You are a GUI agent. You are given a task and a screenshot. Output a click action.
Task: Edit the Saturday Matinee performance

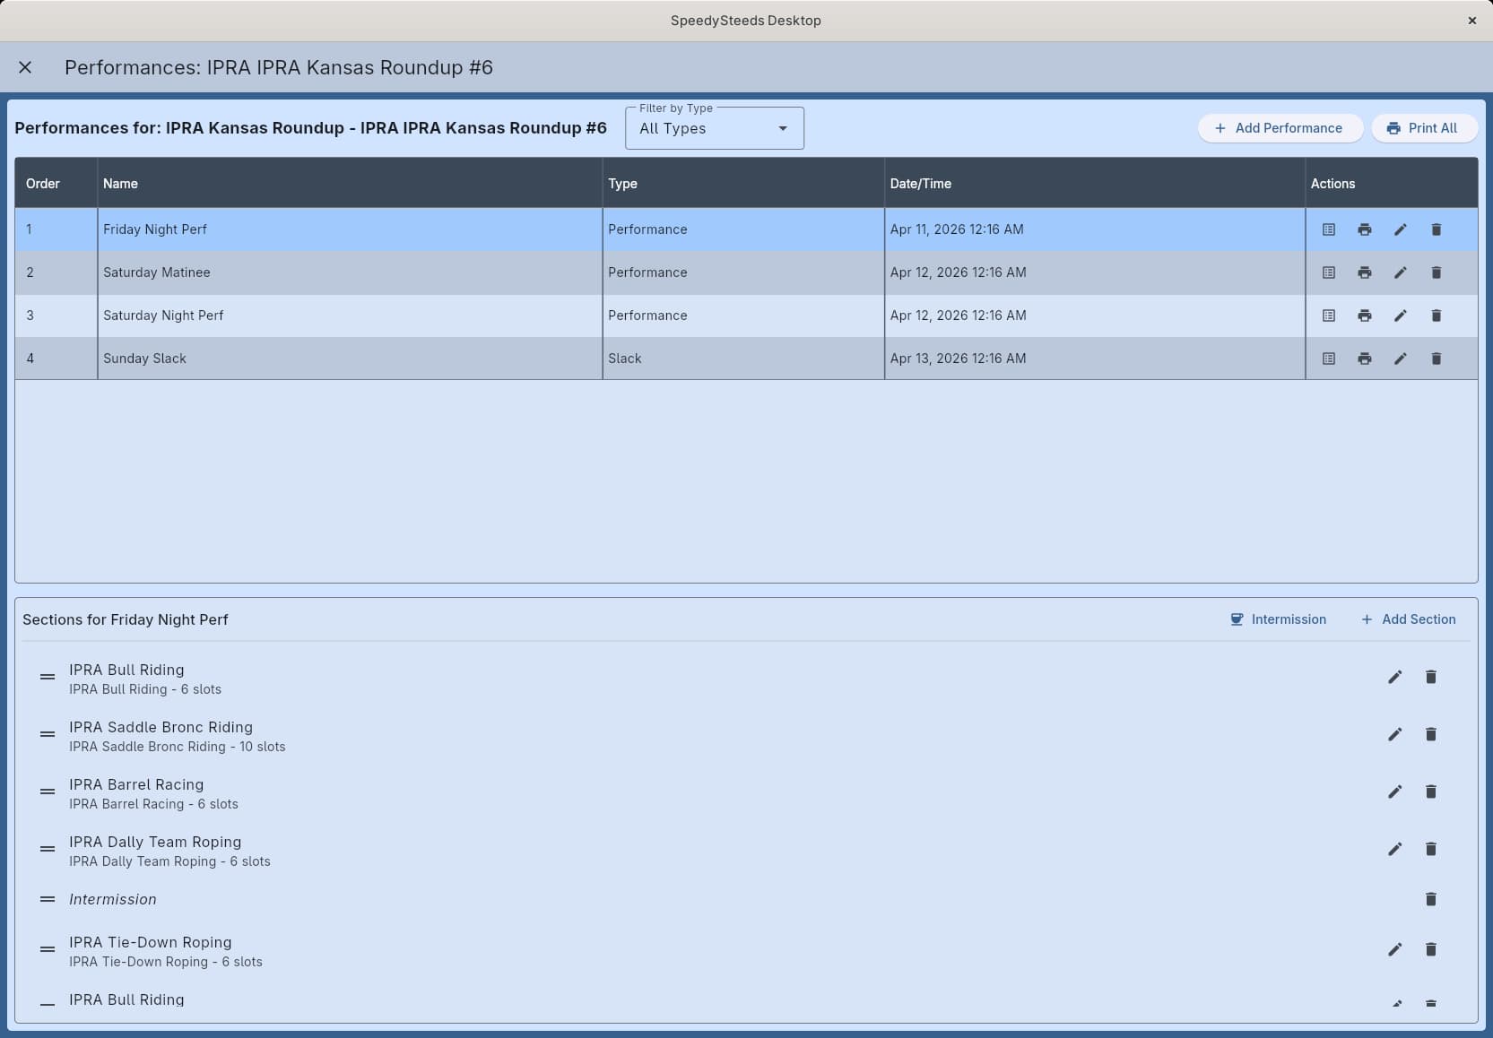1401,272
